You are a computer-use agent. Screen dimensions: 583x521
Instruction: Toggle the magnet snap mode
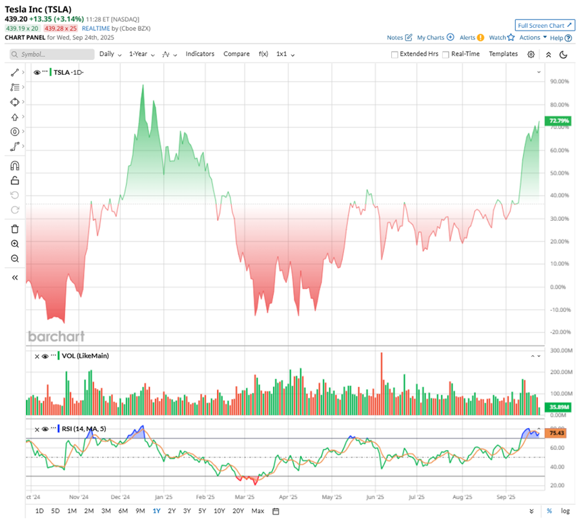(x=14, y=165)
